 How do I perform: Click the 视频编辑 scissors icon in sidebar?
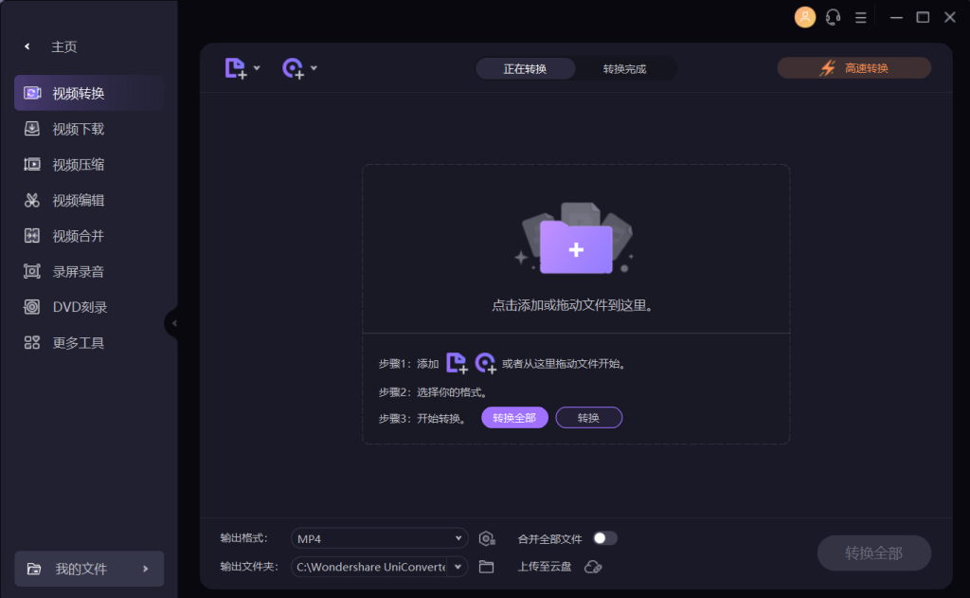31,200
